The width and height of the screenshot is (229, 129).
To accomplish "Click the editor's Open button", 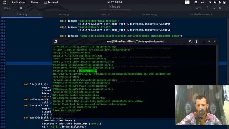I will (7, 8).
